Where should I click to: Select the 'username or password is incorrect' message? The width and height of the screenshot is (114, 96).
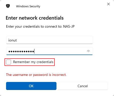coord(36,75)
